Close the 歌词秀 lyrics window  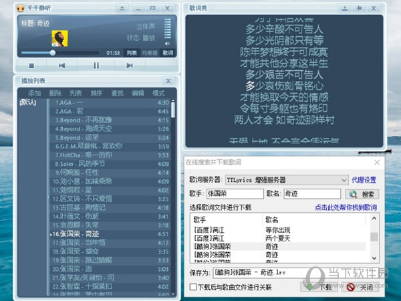[374, 9]
